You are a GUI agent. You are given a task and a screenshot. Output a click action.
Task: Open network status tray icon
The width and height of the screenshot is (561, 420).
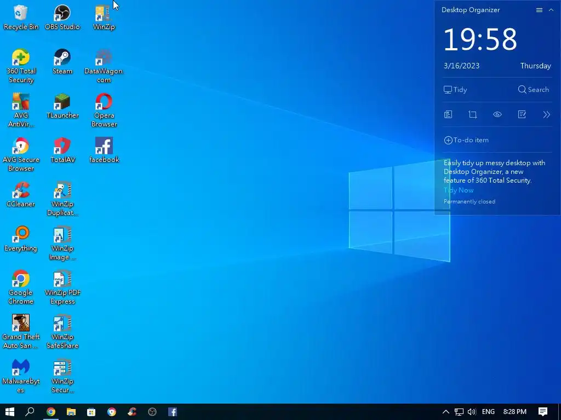(x=459, y=412)
